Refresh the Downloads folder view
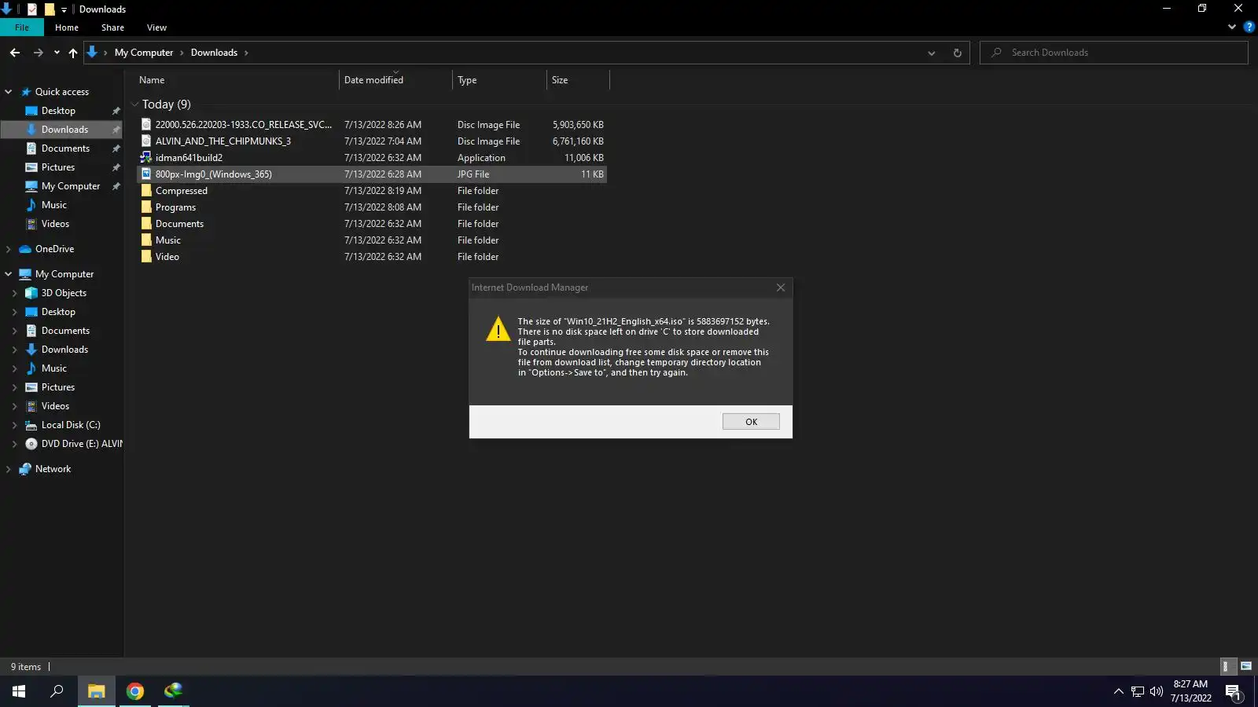This screenshot has width=1258, height=707. (x=957, y=53)
